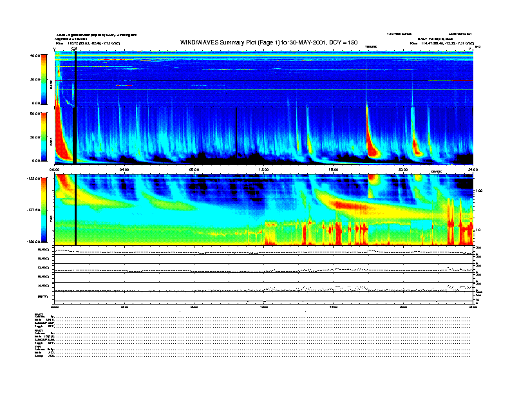Click the 16:00 tick label under RAD1 panel
This screenshot has height=394, width=510.
click(334, 169)
